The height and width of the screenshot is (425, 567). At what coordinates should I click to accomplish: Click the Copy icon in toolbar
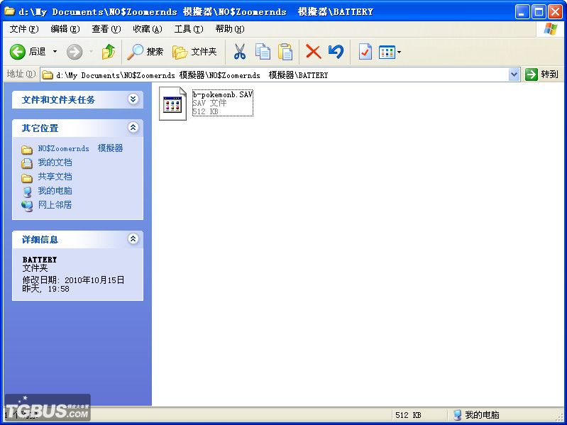[x=263, y=52]
